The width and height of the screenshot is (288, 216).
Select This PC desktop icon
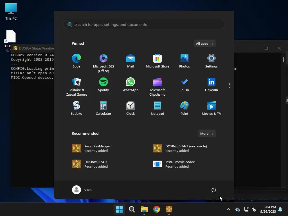tap(11, 12)
